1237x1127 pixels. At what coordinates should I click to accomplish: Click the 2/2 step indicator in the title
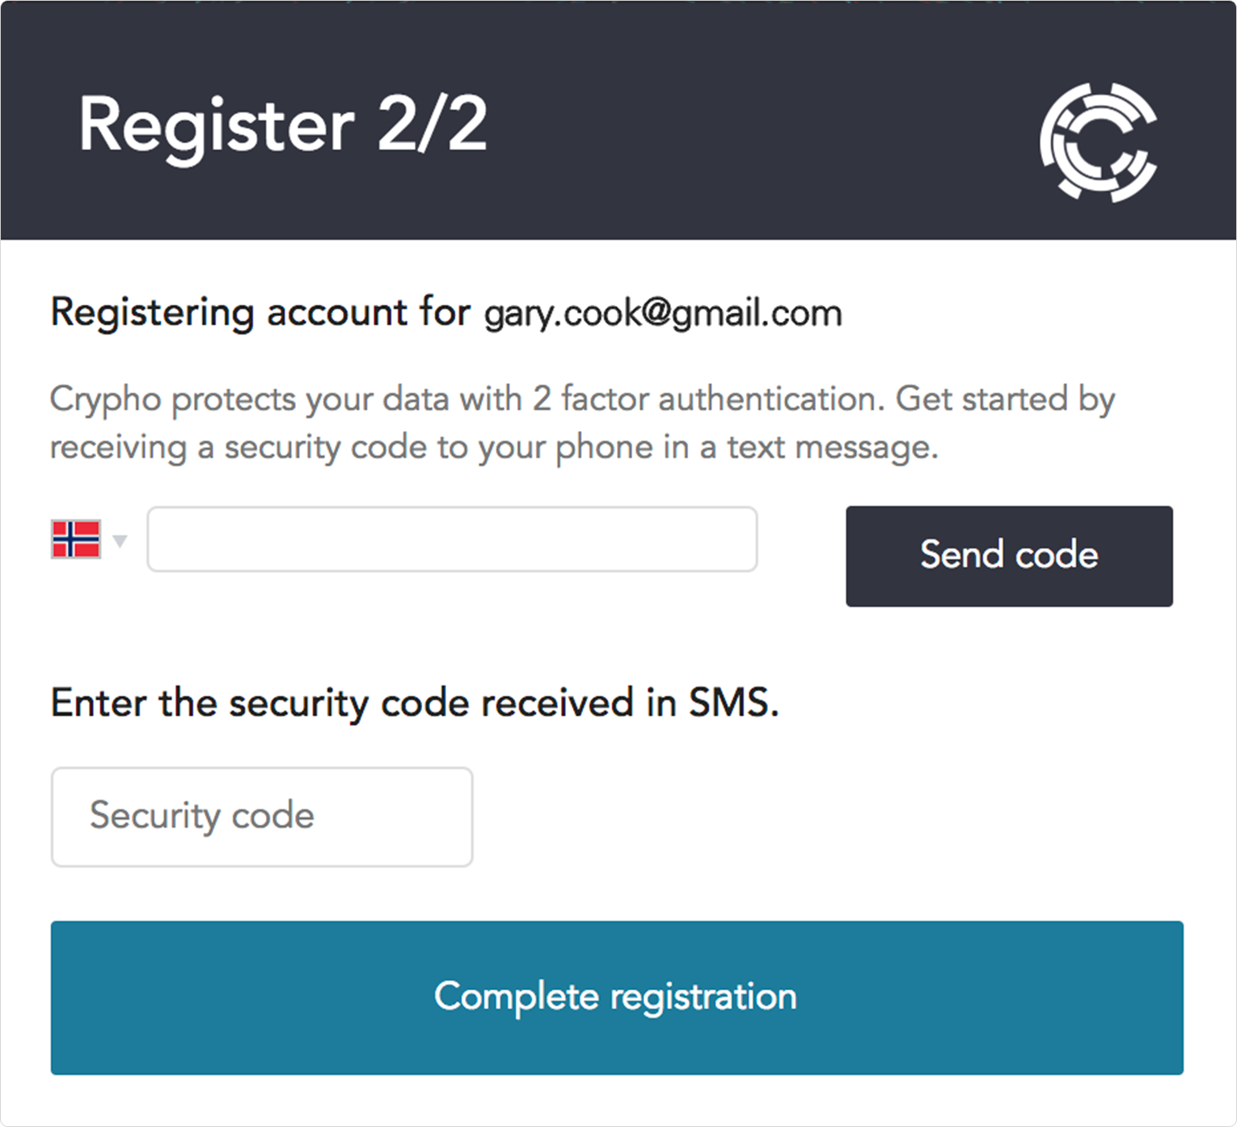[x=433, y=124]
